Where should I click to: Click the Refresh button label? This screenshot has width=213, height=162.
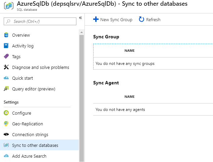(153, 19)
